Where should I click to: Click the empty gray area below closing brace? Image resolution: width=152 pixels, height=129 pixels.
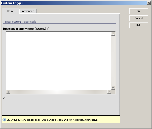click(x=60, y=107)
